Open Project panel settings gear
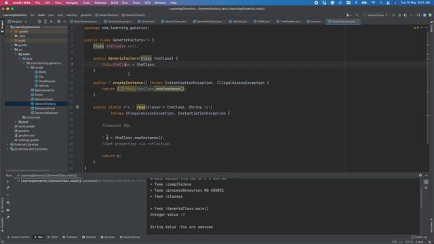This screenshot has height=244, width=434. [59, 21]
